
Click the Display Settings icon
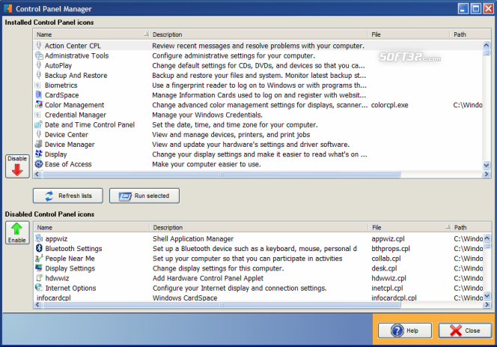click(x=39, y=268)
